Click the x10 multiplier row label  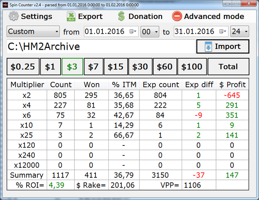click(27, 125)
